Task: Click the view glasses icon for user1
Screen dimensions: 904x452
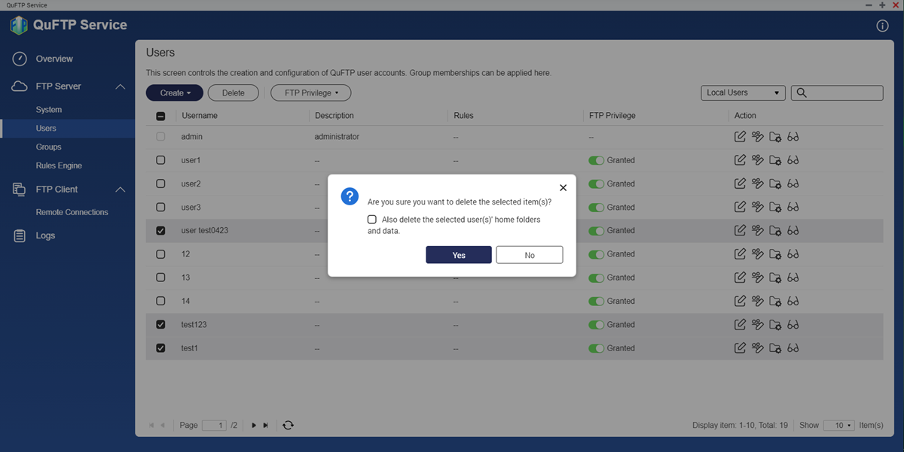Action: (793, 160)
